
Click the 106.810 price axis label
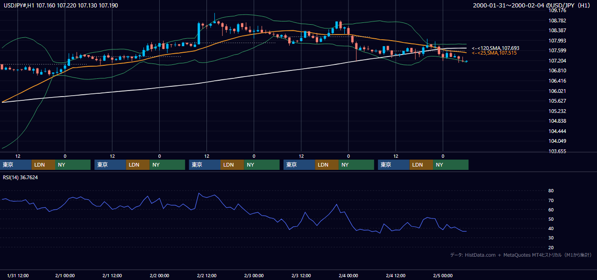click(x=557, y=70)
